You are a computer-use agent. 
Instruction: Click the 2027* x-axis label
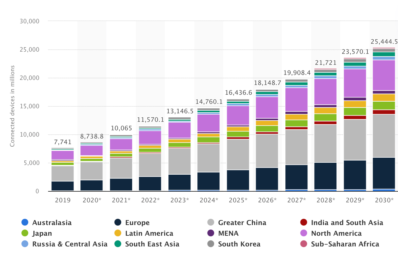pyautogui.click(x=297, y=200)
